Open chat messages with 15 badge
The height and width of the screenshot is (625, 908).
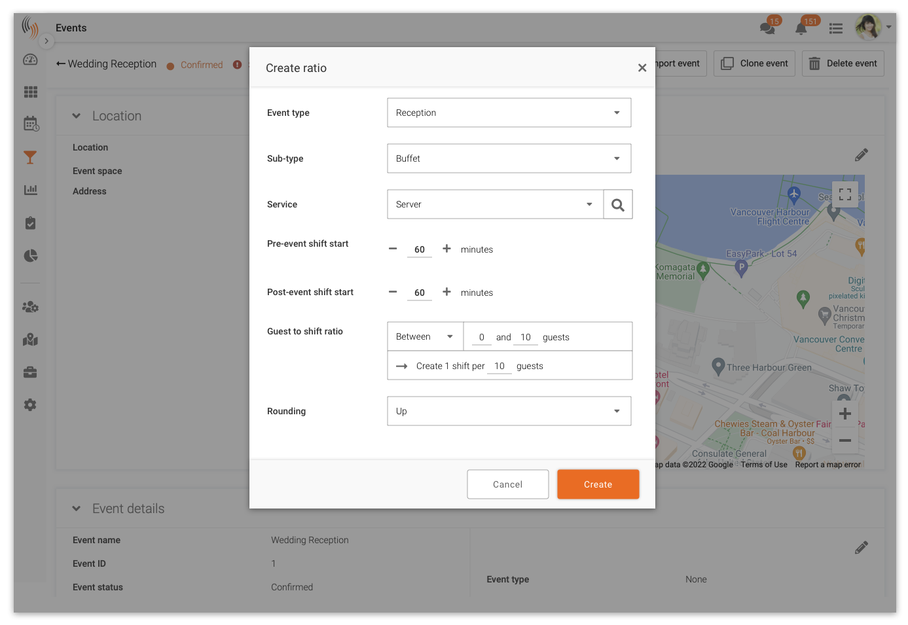(x=769, y=27)
